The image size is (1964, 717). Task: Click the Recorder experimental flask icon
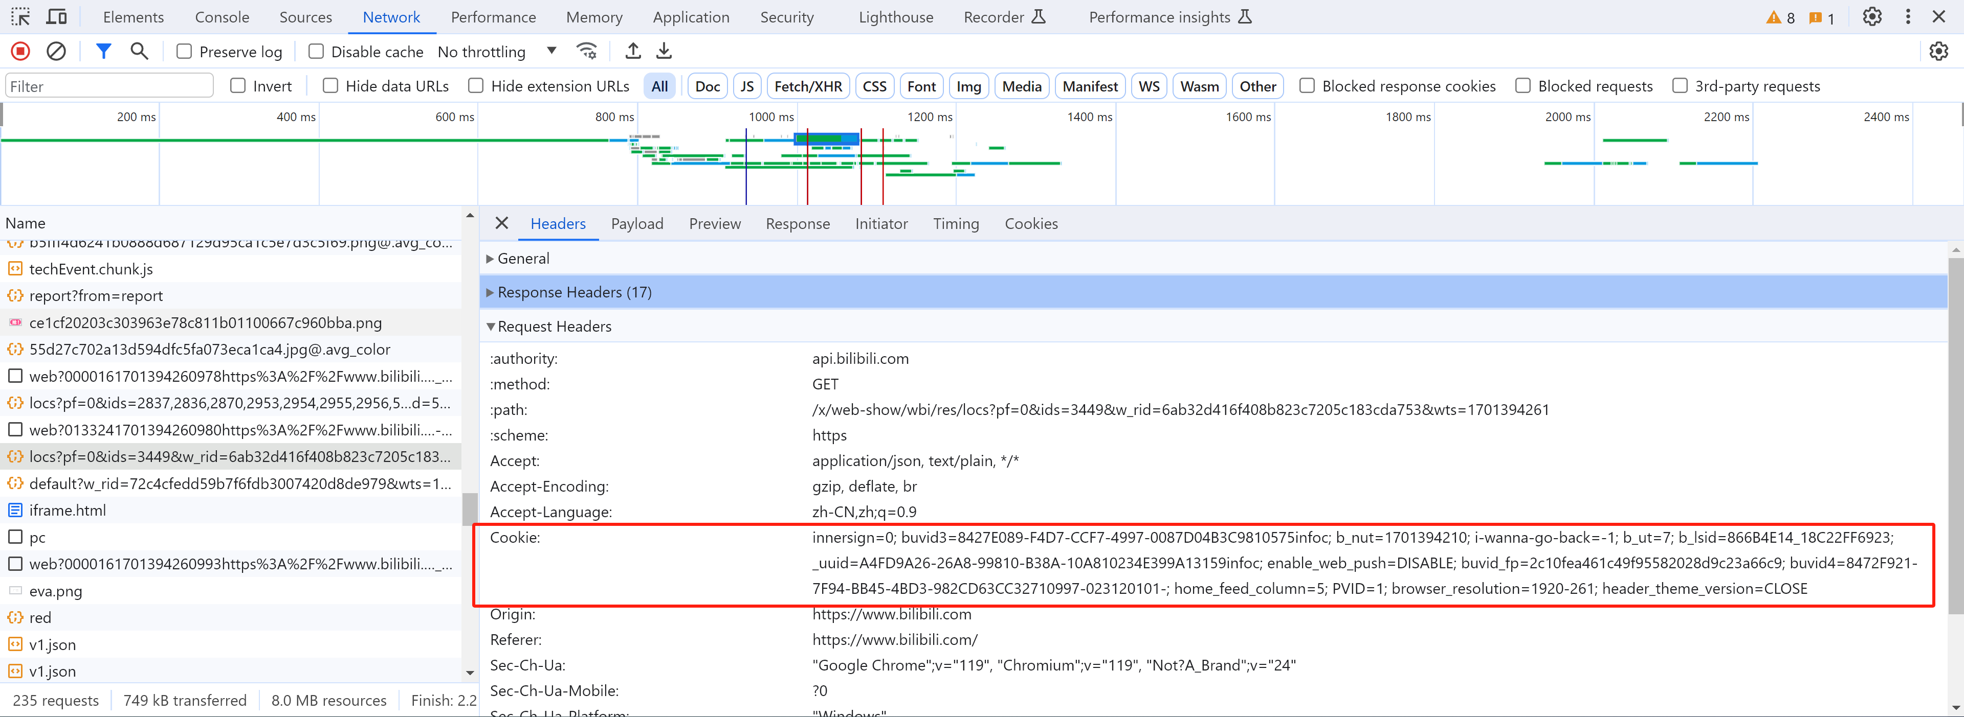point(1039,17)
